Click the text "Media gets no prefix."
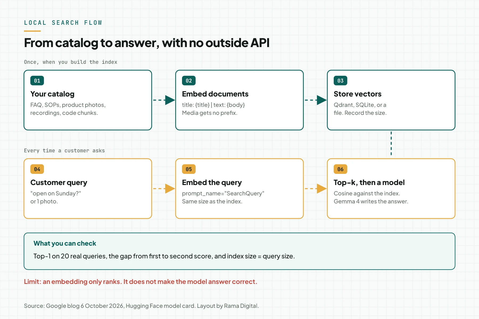479x319 pixels. coord(210,113)
